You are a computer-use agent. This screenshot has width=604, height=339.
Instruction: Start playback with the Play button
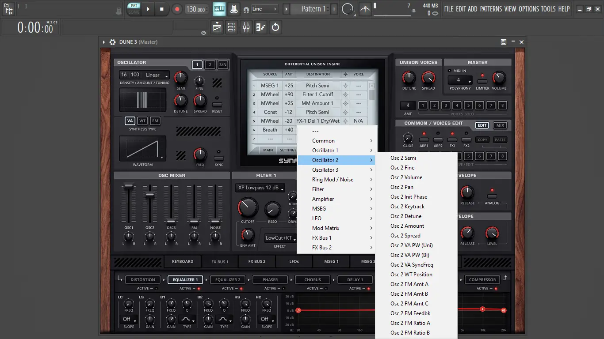tap(148, 9)
